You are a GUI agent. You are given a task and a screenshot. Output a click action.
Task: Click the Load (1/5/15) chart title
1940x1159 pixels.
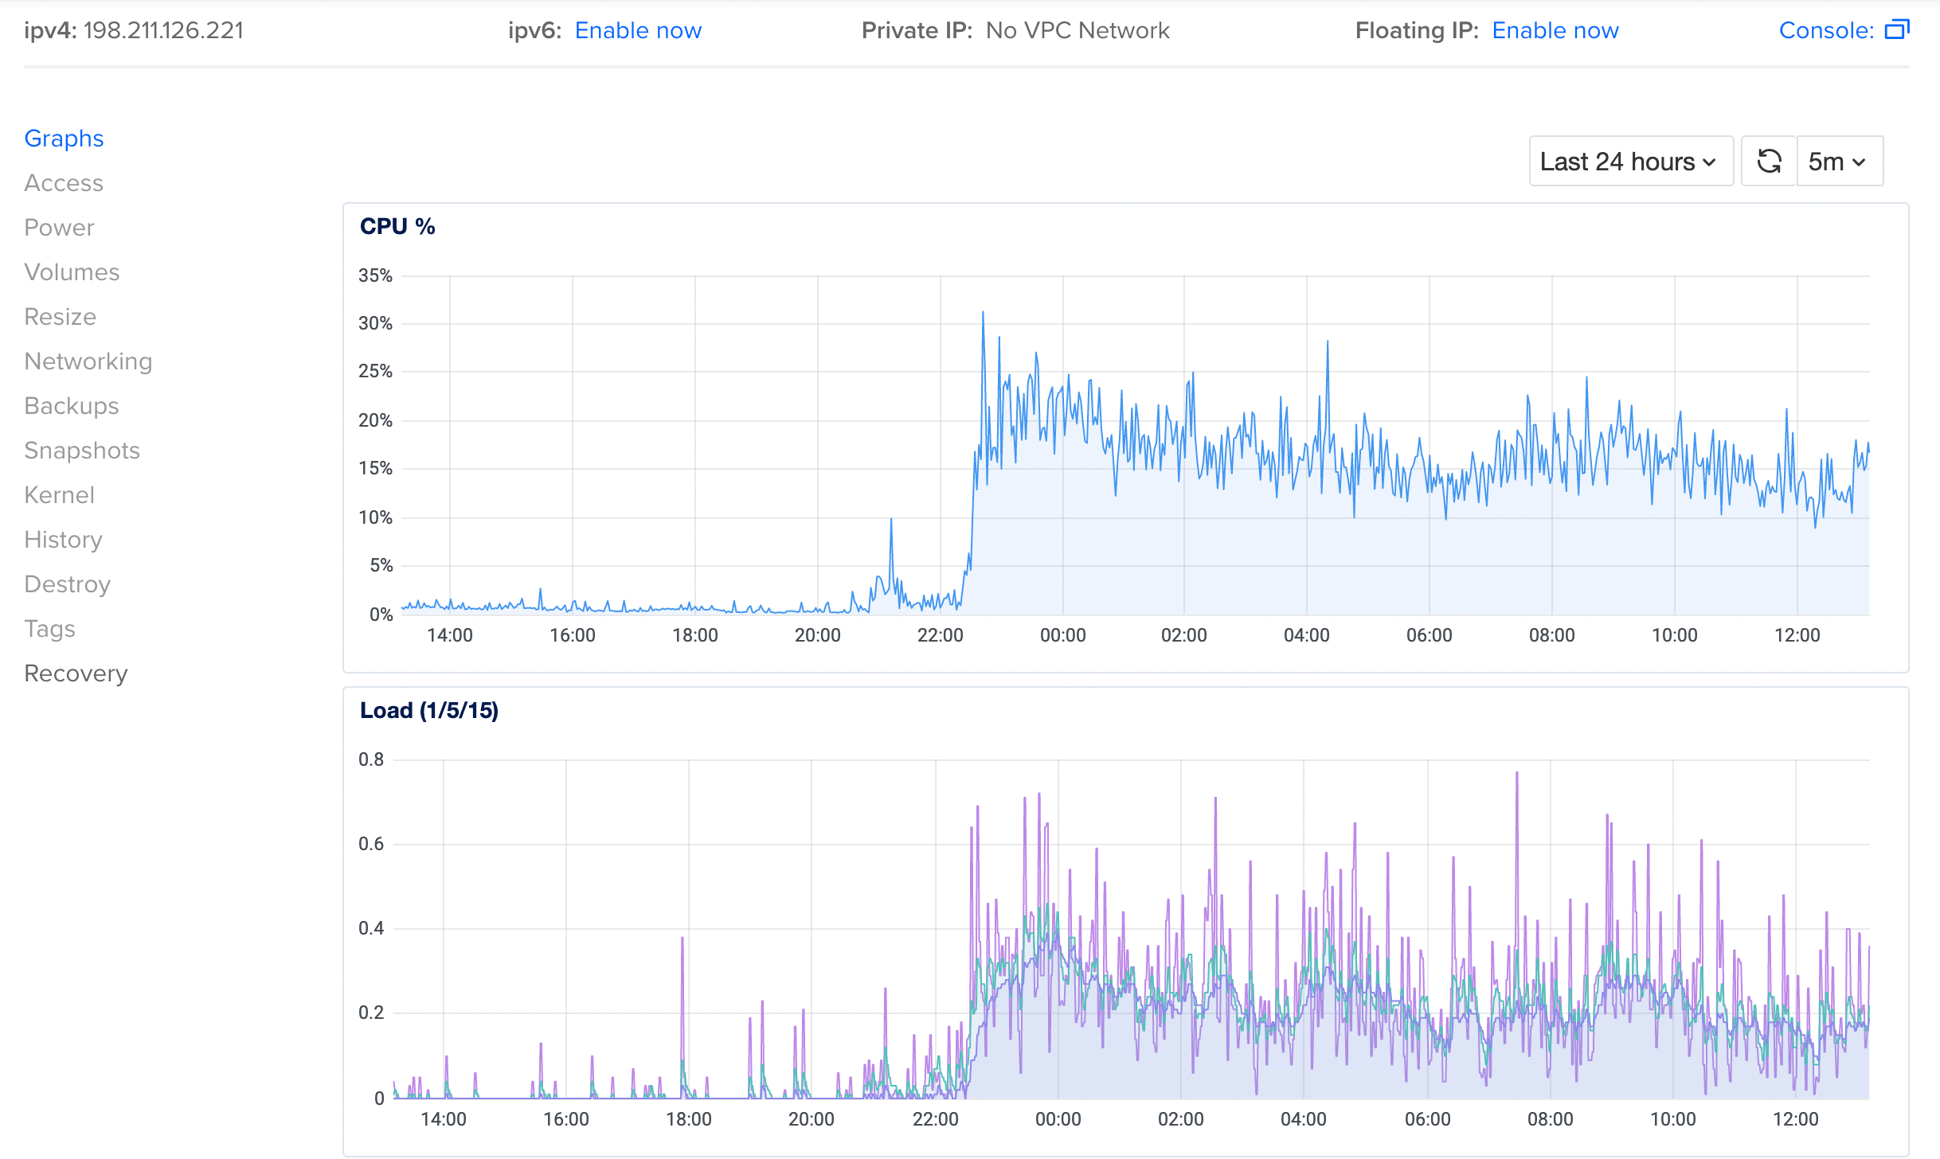(x=429, y=711)
